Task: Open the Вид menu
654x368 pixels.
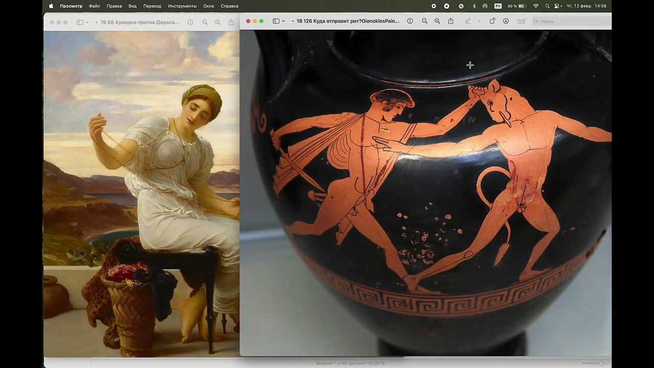Action: [x=133, y=6]
